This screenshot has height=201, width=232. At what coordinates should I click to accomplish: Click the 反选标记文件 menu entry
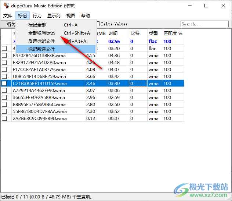[41, 41]
